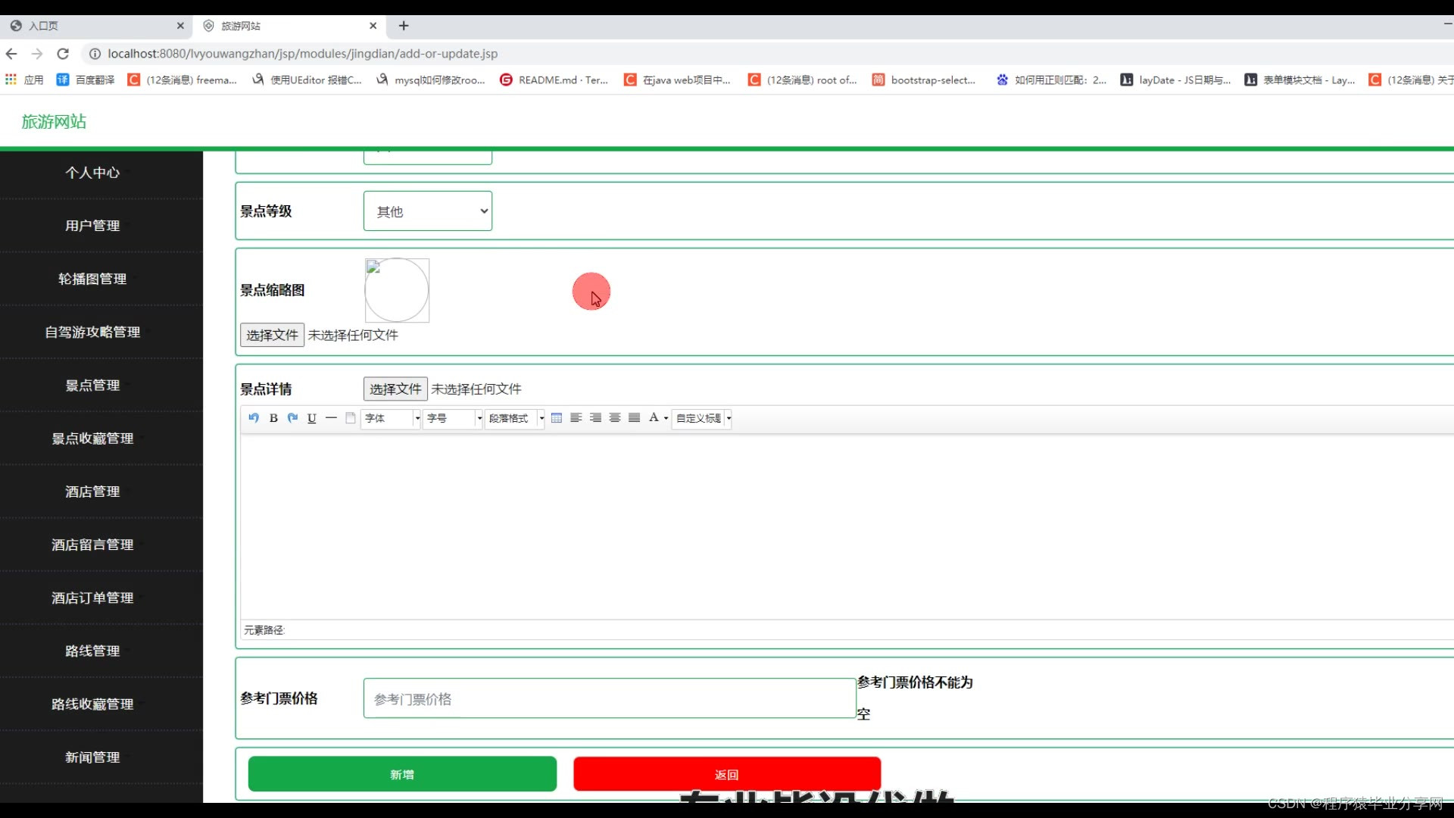Click the insert table icon
This screenshot has width=1454, height=818.
click(557, 418)
